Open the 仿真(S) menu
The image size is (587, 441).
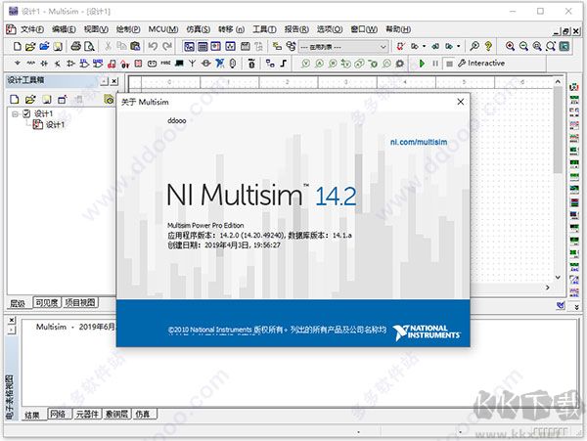199,28
